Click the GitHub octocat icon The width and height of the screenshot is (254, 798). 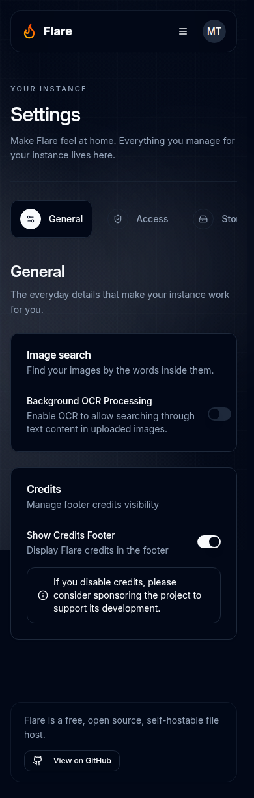coord(38,761)
